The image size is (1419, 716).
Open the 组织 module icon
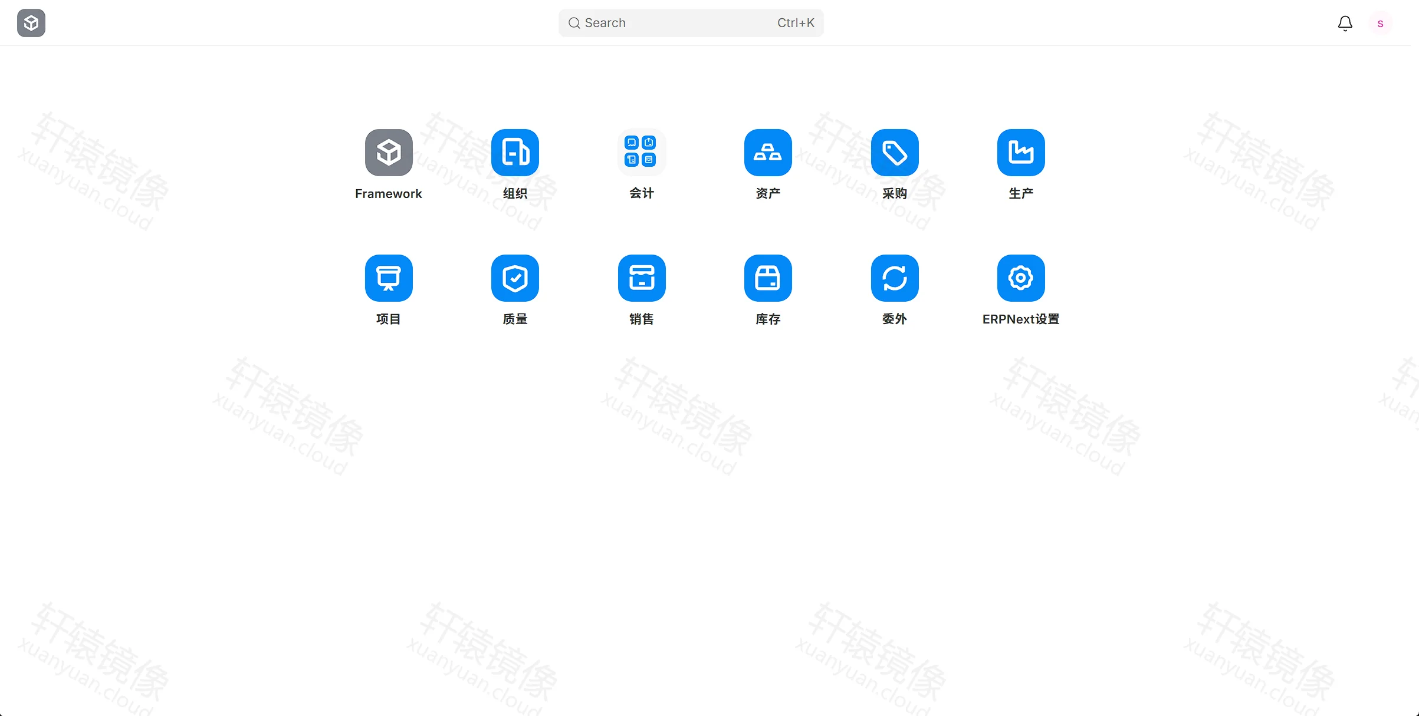pos(515,153)
